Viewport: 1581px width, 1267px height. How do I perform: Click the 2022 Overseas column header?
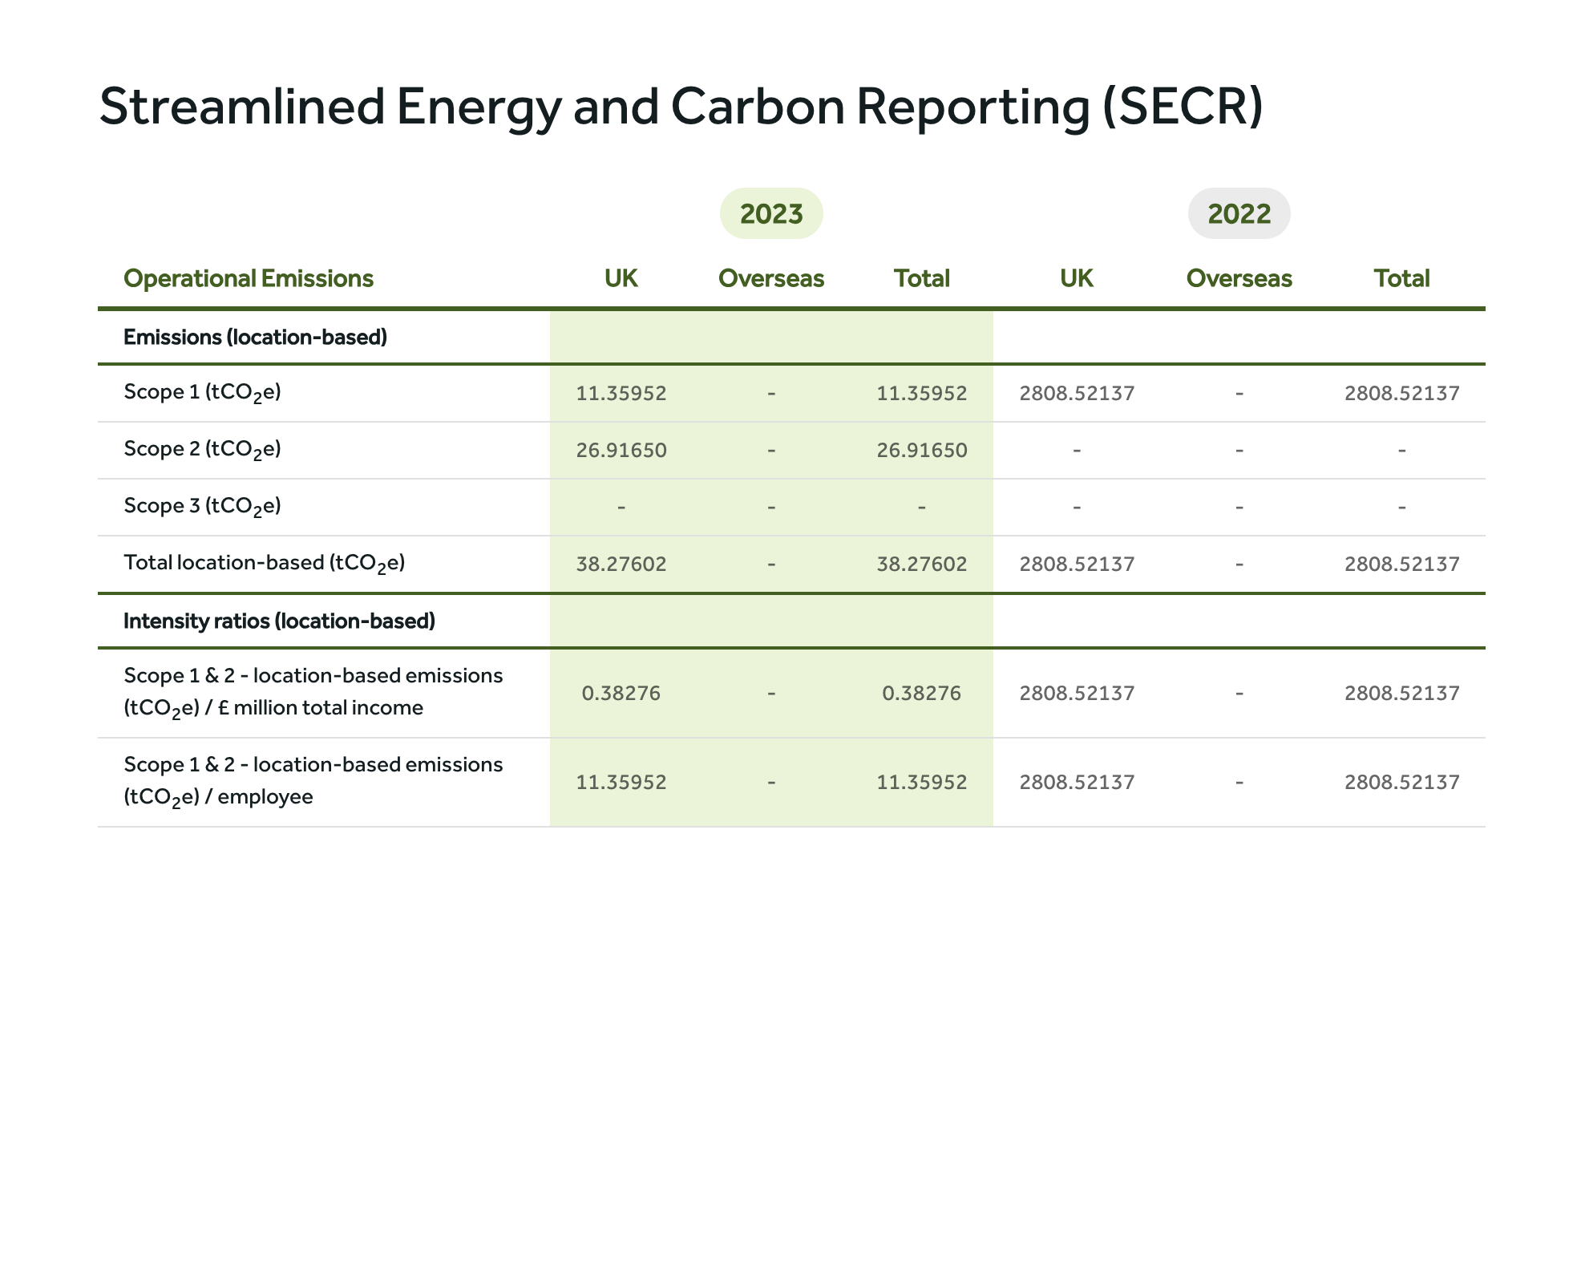pos(1239,278)
